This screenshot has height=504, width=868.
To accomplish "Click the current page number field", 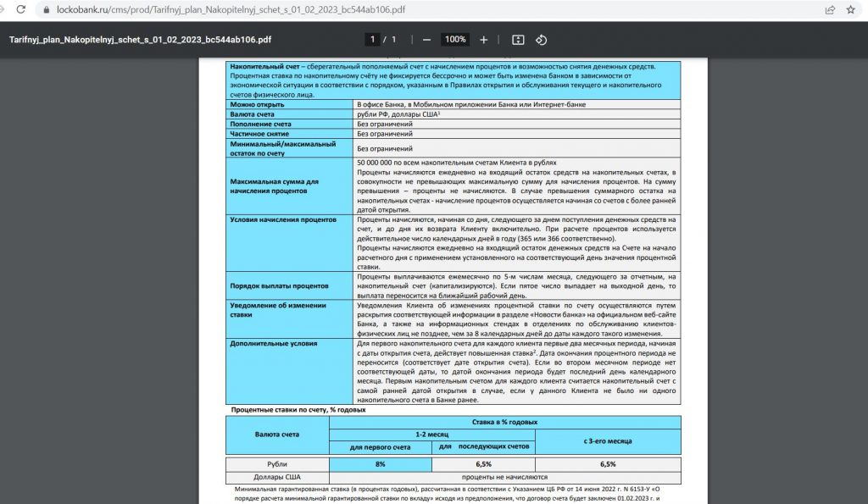I will coord(372,40).
